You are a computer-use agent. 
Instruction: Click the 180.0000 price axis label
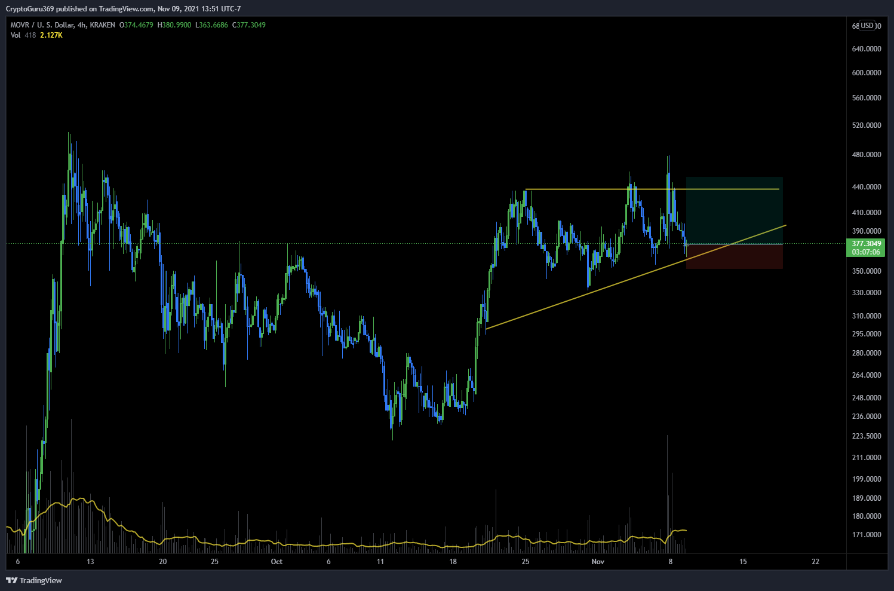867,516
